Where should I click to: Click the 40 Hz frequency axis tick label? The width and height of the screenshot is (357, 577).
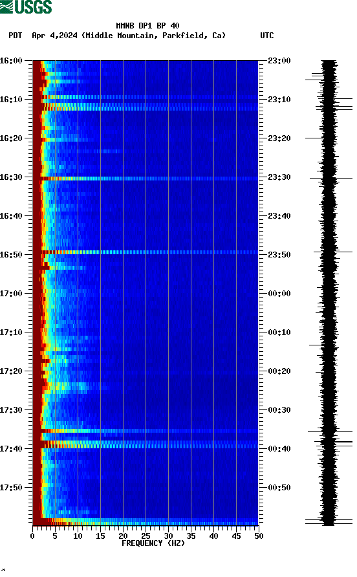click(213, 536)
